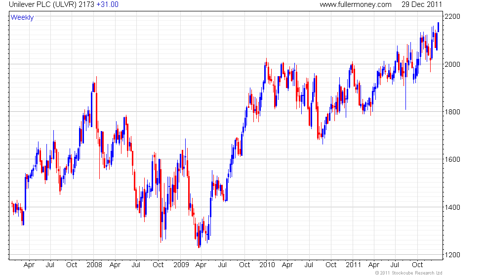Select the 2200 price axis label
Image resolution: width=484 pixels, height=277 pixels.
[452, 16]
